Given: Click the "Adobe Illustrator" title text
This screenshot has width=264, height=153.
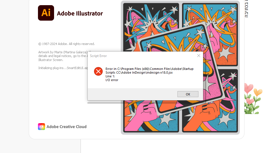Looking at the screenshot, I should 80,13.
